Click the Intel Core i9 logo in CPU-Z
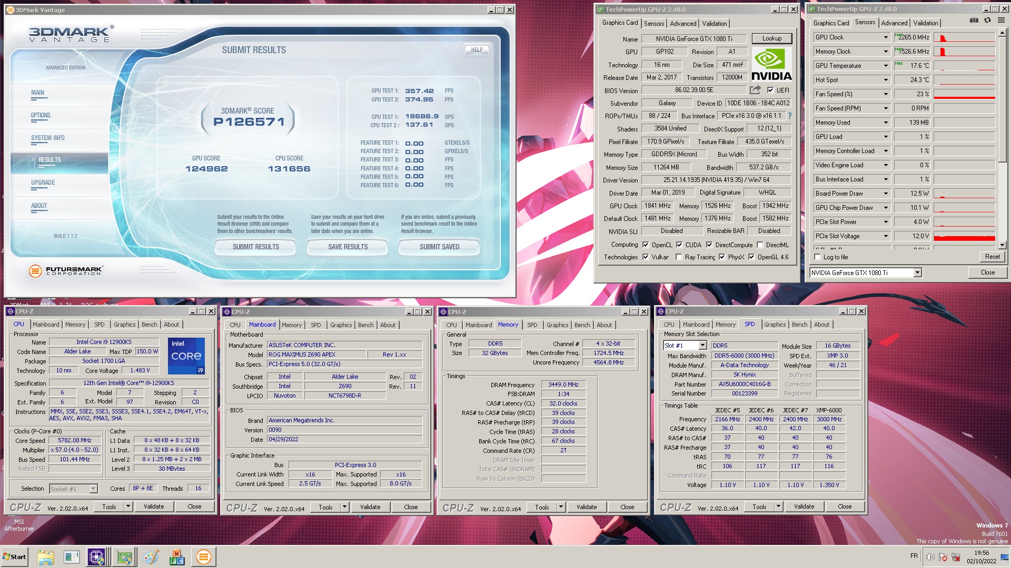Screen dimensions: 1011x568 [186, 356]
